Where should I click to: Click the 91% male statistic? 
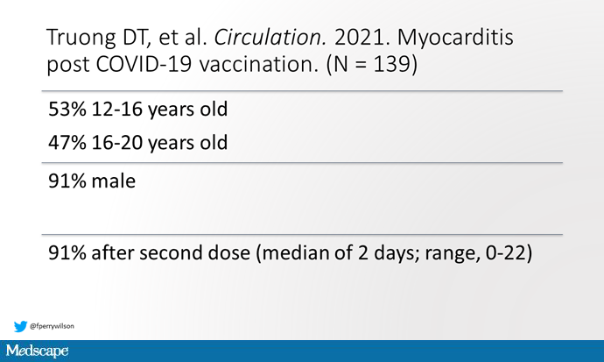(x=92, y=181)
